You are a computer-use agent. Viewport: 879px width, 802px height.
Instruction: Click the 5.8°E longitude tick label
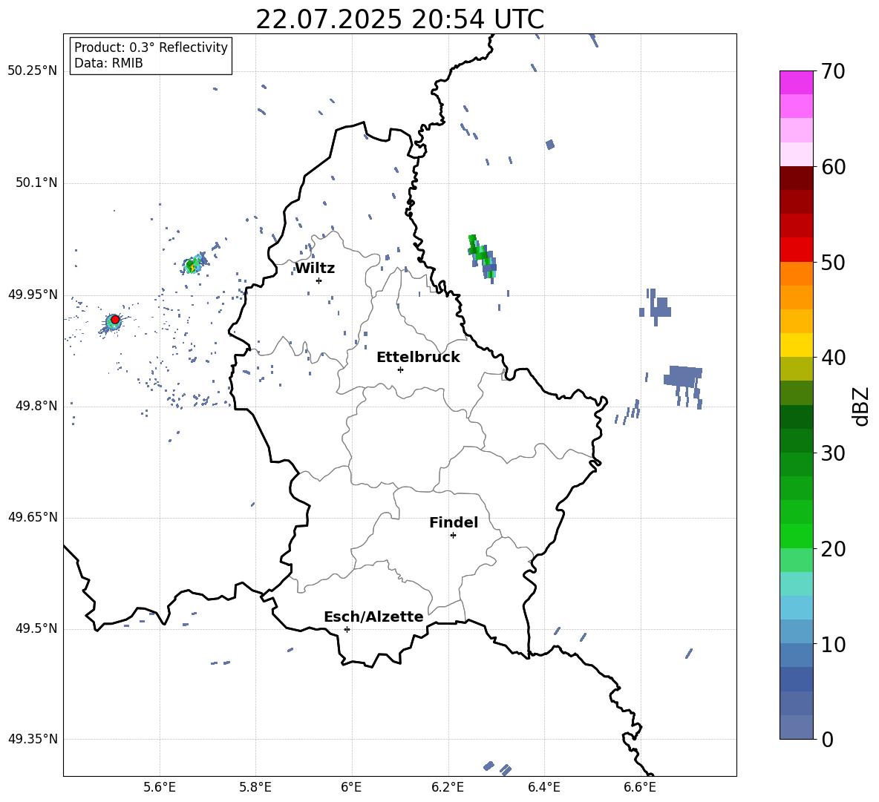point(255,787)
